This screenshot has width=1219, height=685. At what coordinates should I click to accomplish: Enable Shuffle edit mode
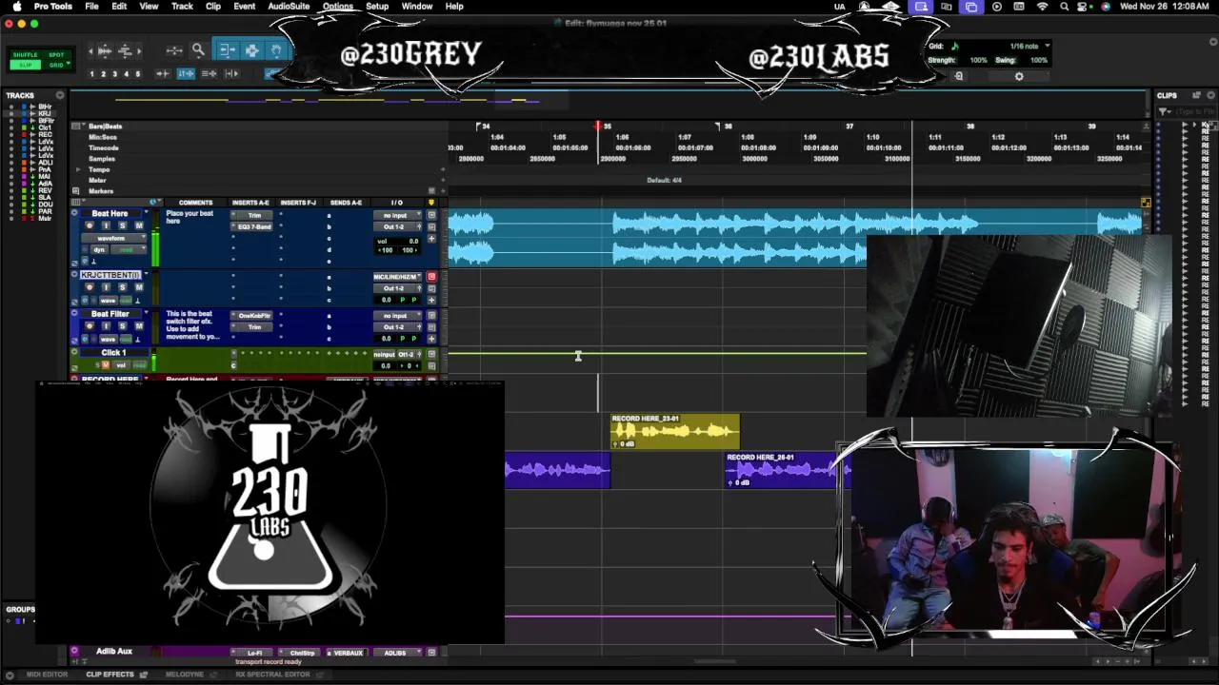coord(25,55)
